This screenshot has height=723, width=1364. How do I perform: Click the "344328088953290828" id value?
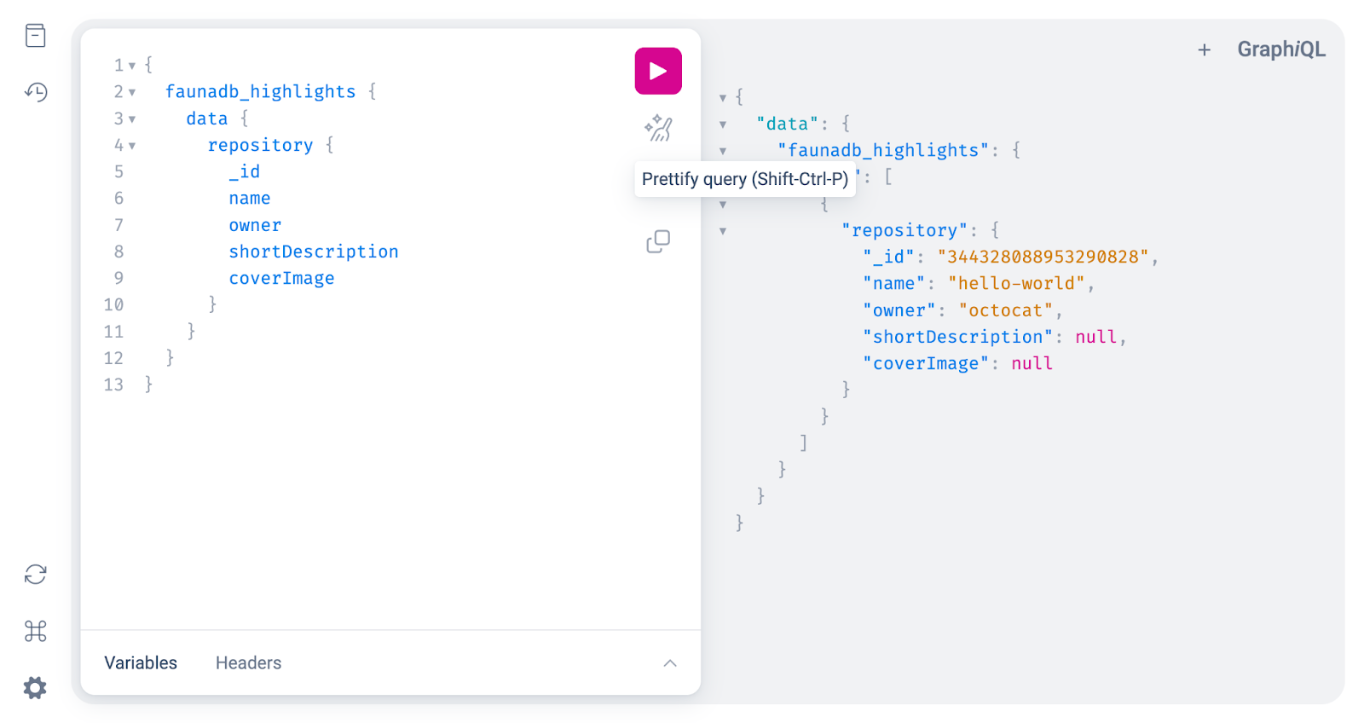tap(1043, 257)
